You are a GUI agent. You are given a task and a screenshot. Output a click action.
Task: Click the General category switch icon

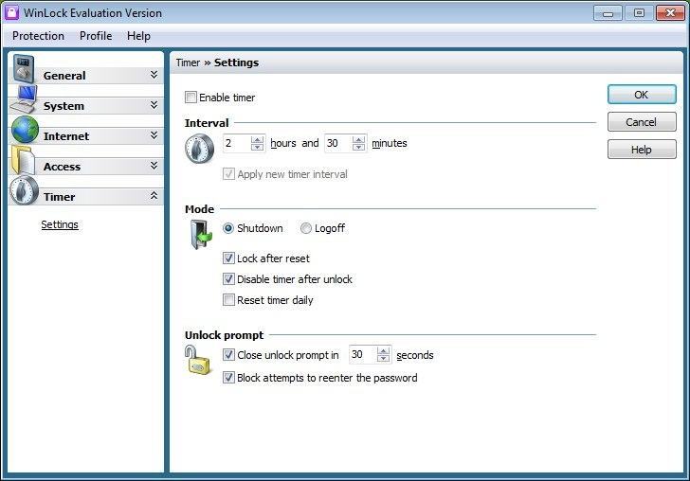point(24,68)
